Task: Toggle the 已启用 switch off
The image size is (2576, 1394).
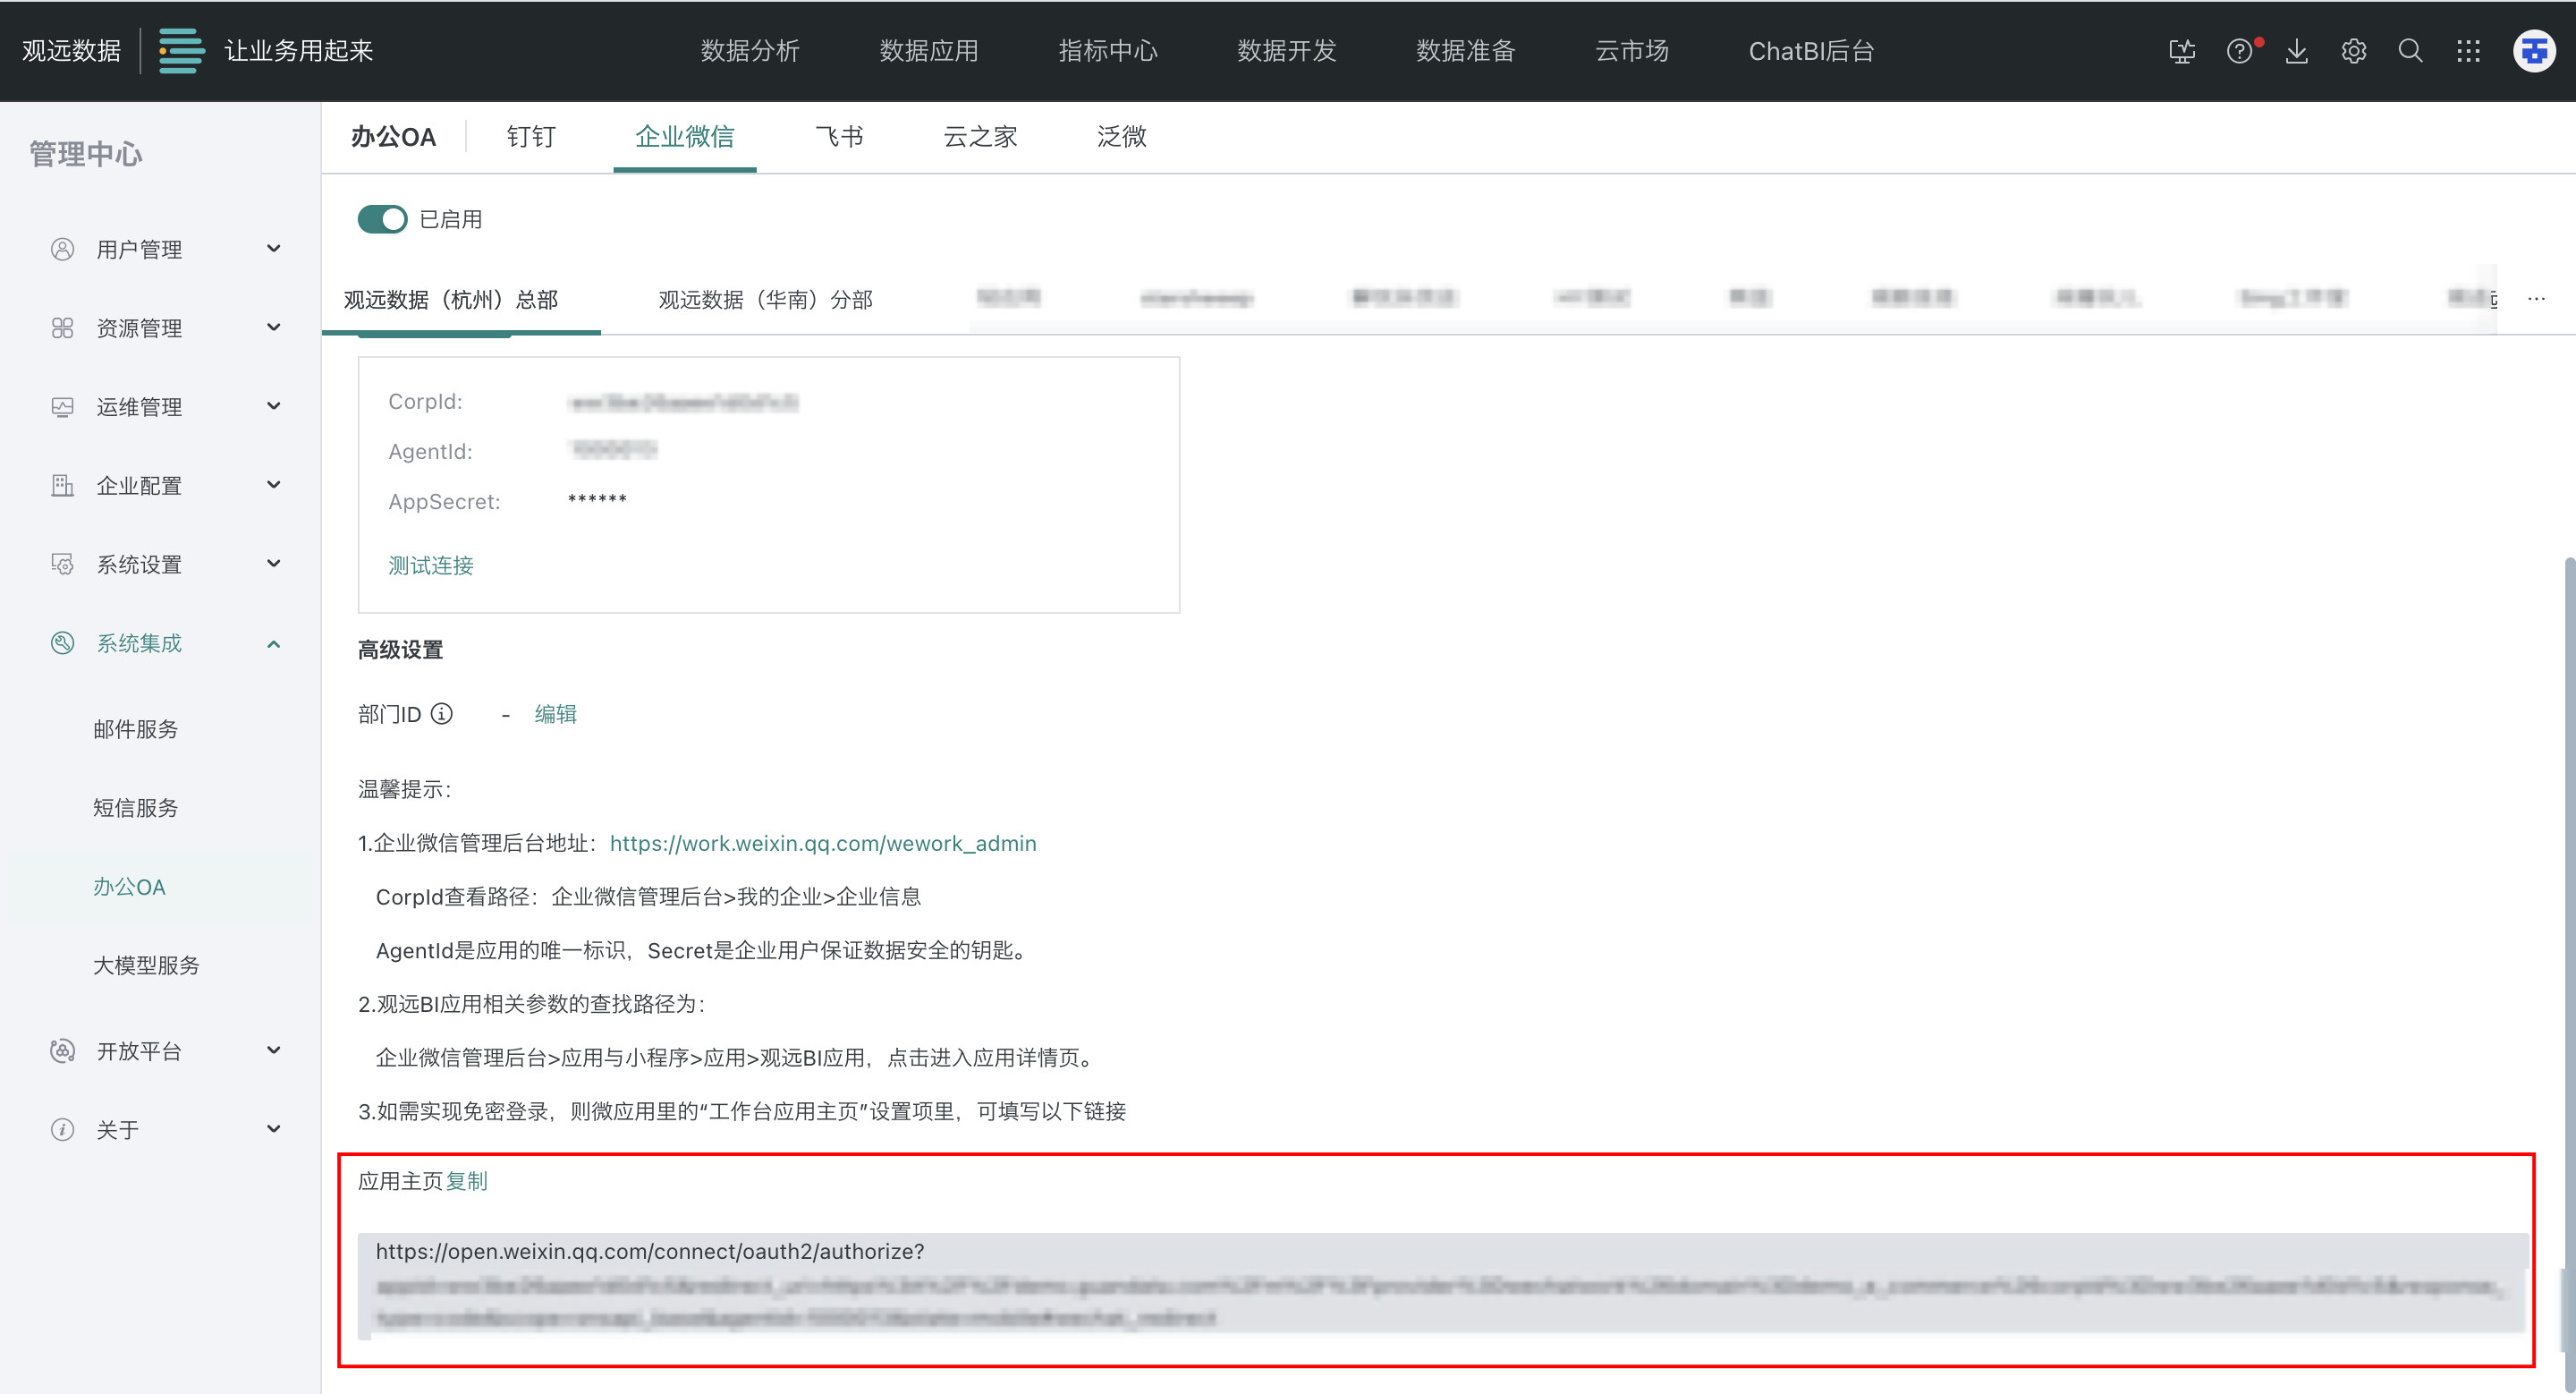Action: tap(382, 219)
